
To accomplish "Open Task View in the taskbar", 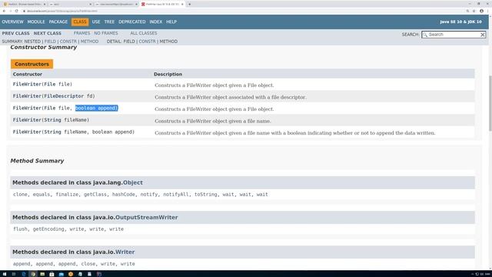I will click(14, 274).
